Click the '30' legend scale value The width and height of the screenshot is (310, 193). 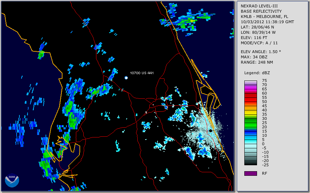pyautogui.click(x=264, y=118)
